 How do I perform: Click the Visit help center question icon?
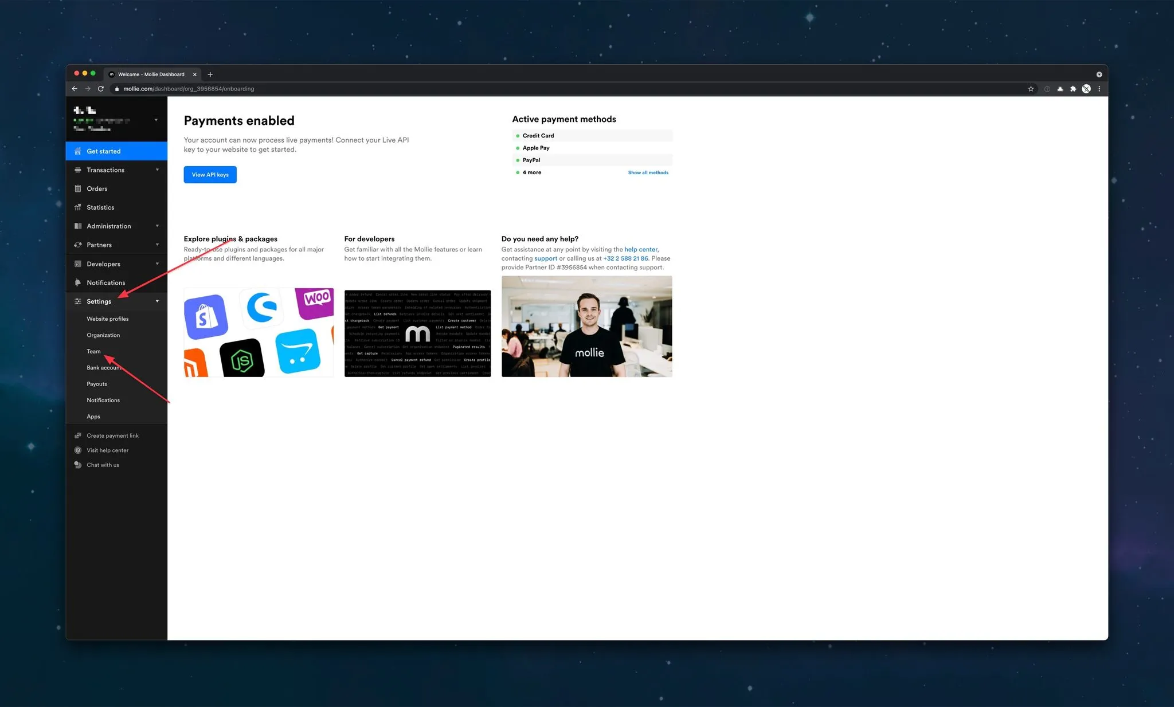click(78, 450)
